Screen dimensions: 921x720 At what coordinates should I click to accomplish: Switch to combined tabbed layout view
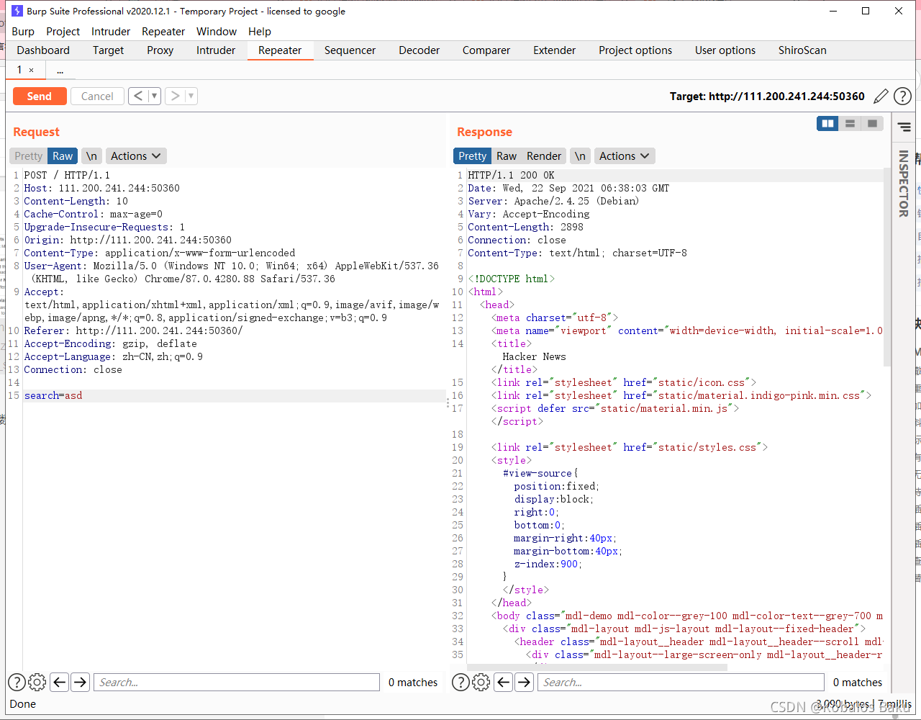point(872,124)
